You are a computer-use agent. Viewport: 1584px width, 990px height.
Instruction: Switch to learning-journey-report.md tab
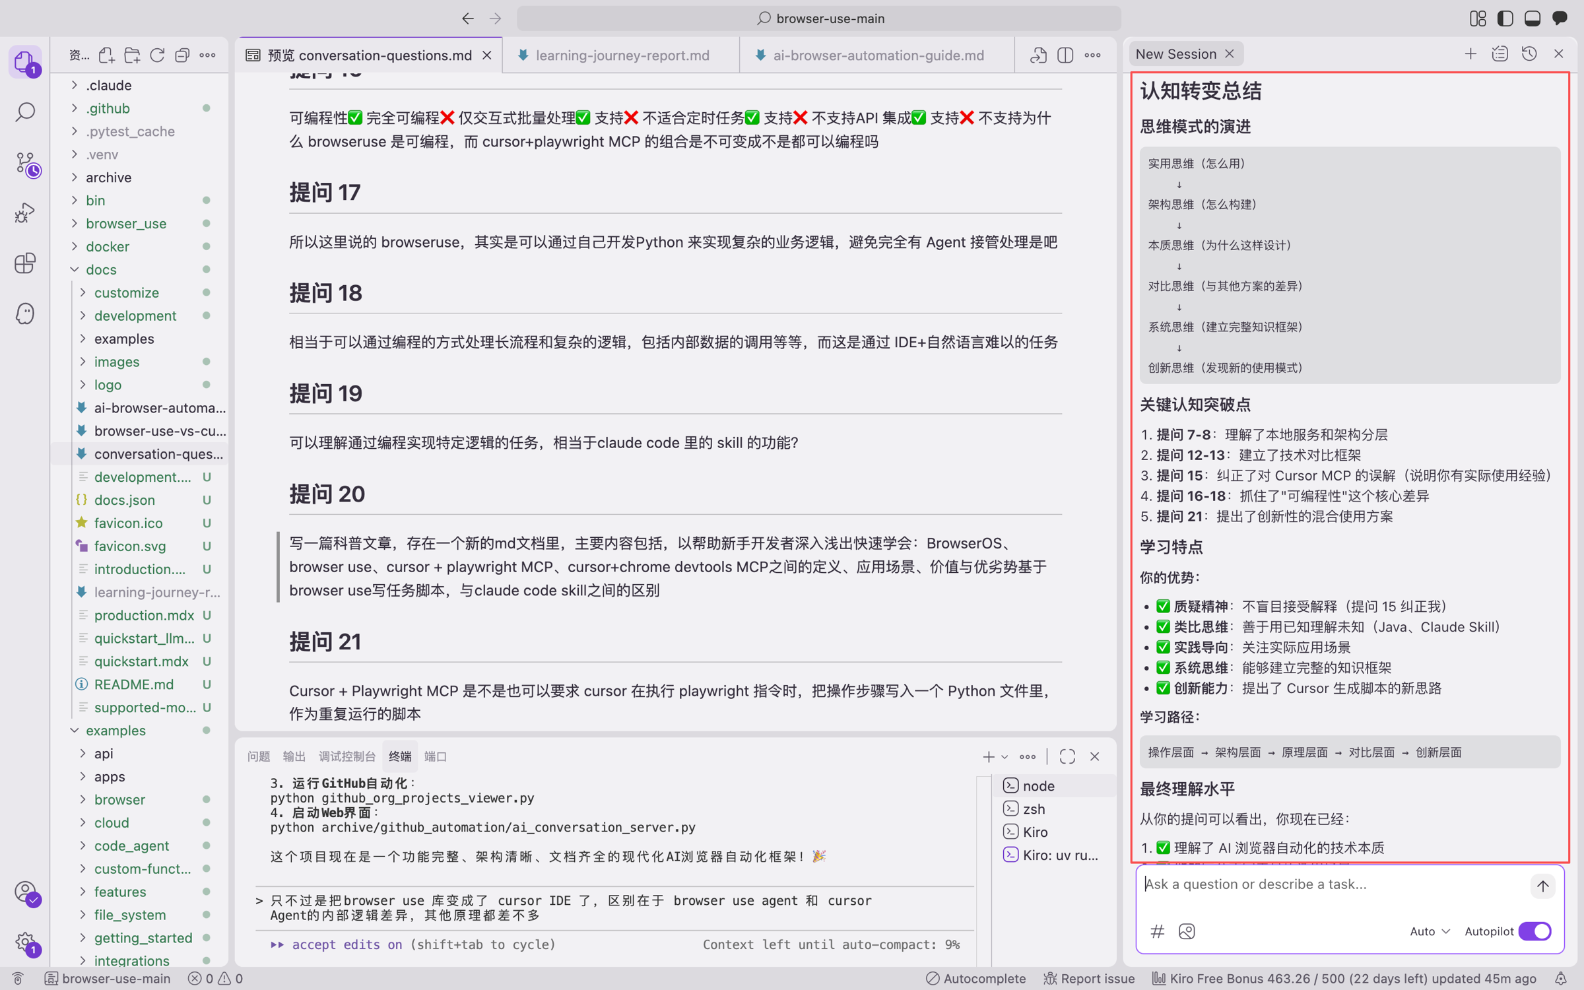622,55
